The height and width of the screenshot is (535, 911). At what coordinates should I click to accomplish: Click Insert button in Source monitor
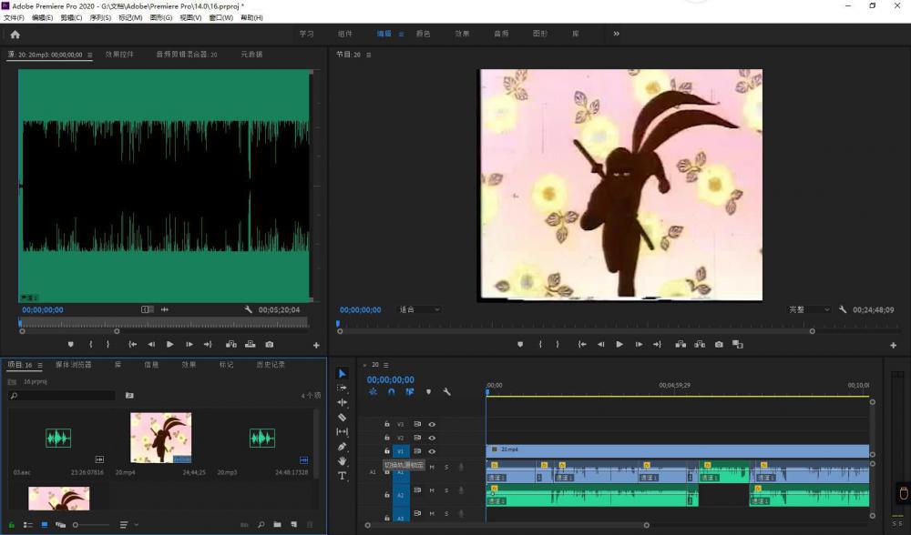coord(231,344)
